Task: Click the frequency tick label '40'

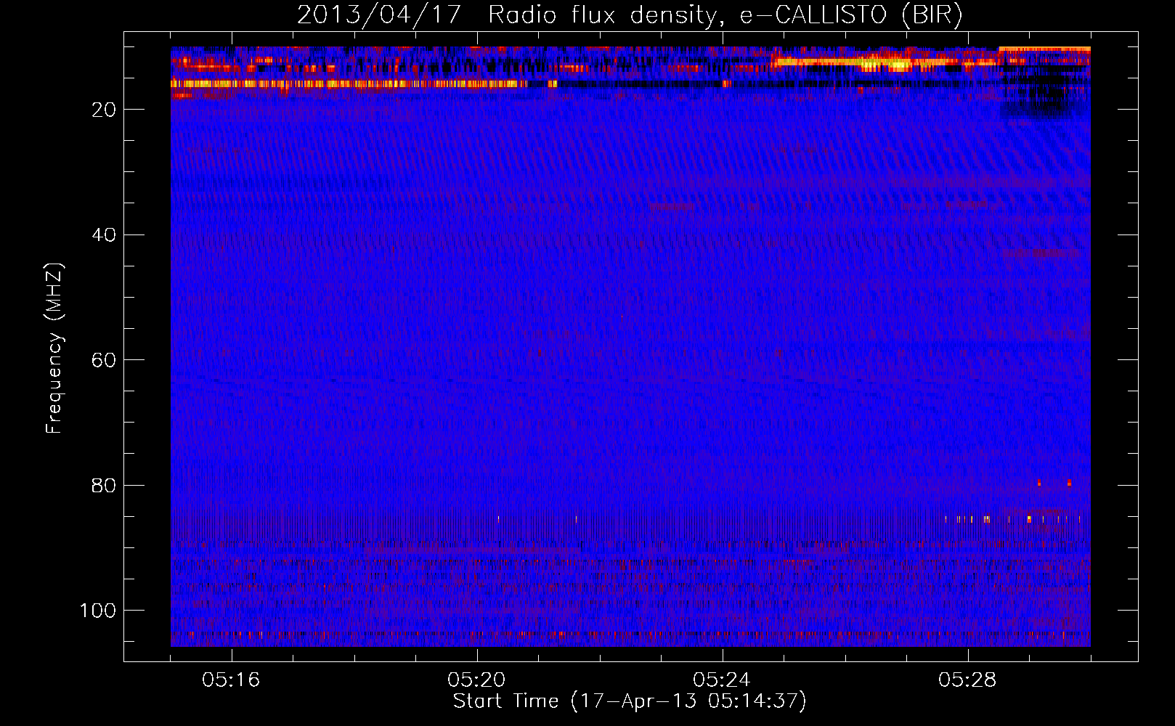Action: (104, 235)
